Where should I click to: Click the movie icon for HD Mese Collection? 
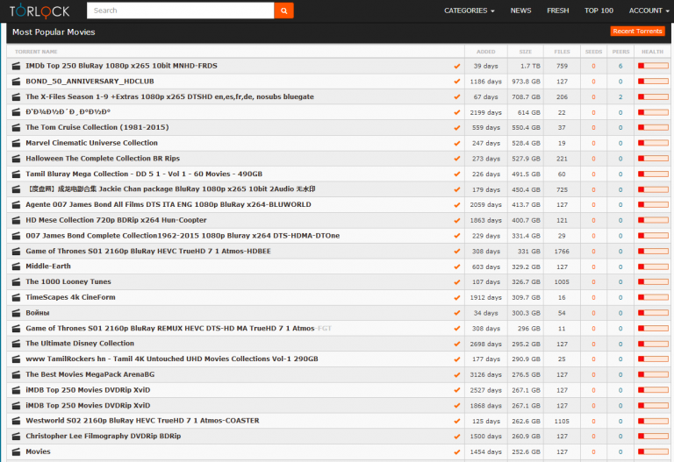(16, 220)
